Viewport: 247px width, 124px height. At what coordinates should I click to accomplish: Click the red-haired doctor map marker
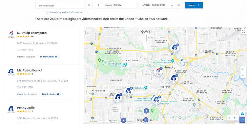(x=158, y=72)
